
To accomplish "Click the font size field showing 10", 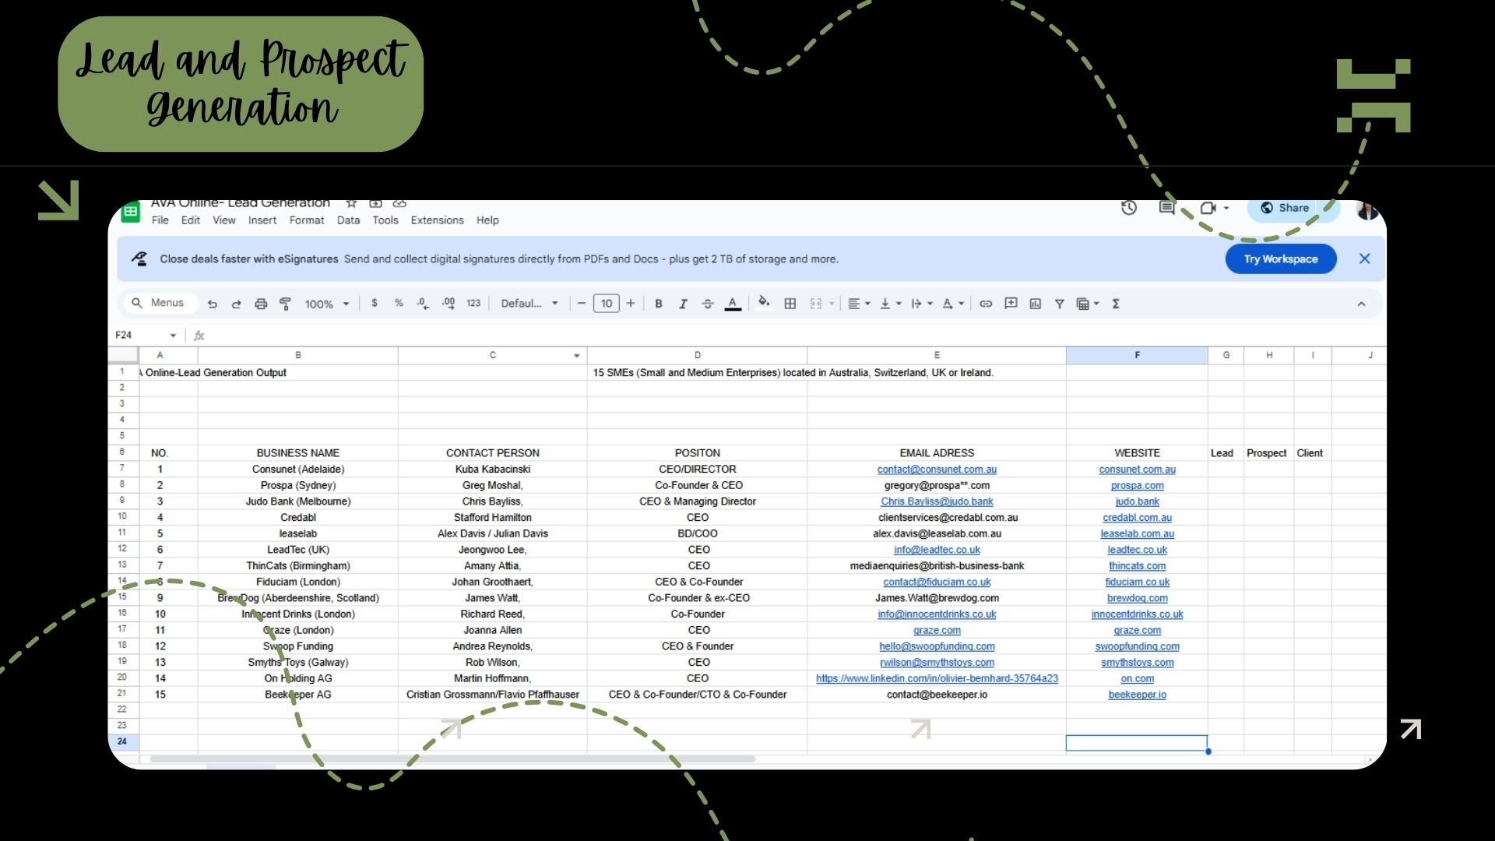I will pyautogui.click(x=607, y=304).
